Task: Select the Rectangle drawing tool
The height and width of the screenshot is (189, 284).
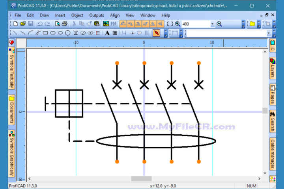Action: click(45, 33)
